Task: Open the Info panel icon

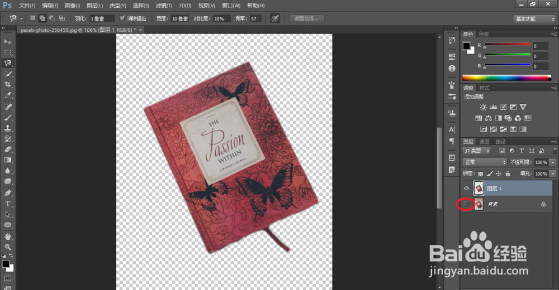Action: 452,69
